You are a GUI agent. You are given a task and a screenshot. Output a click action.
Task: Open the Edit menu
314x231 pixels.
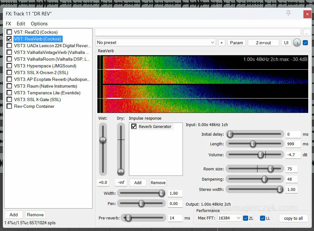[21, 24]
